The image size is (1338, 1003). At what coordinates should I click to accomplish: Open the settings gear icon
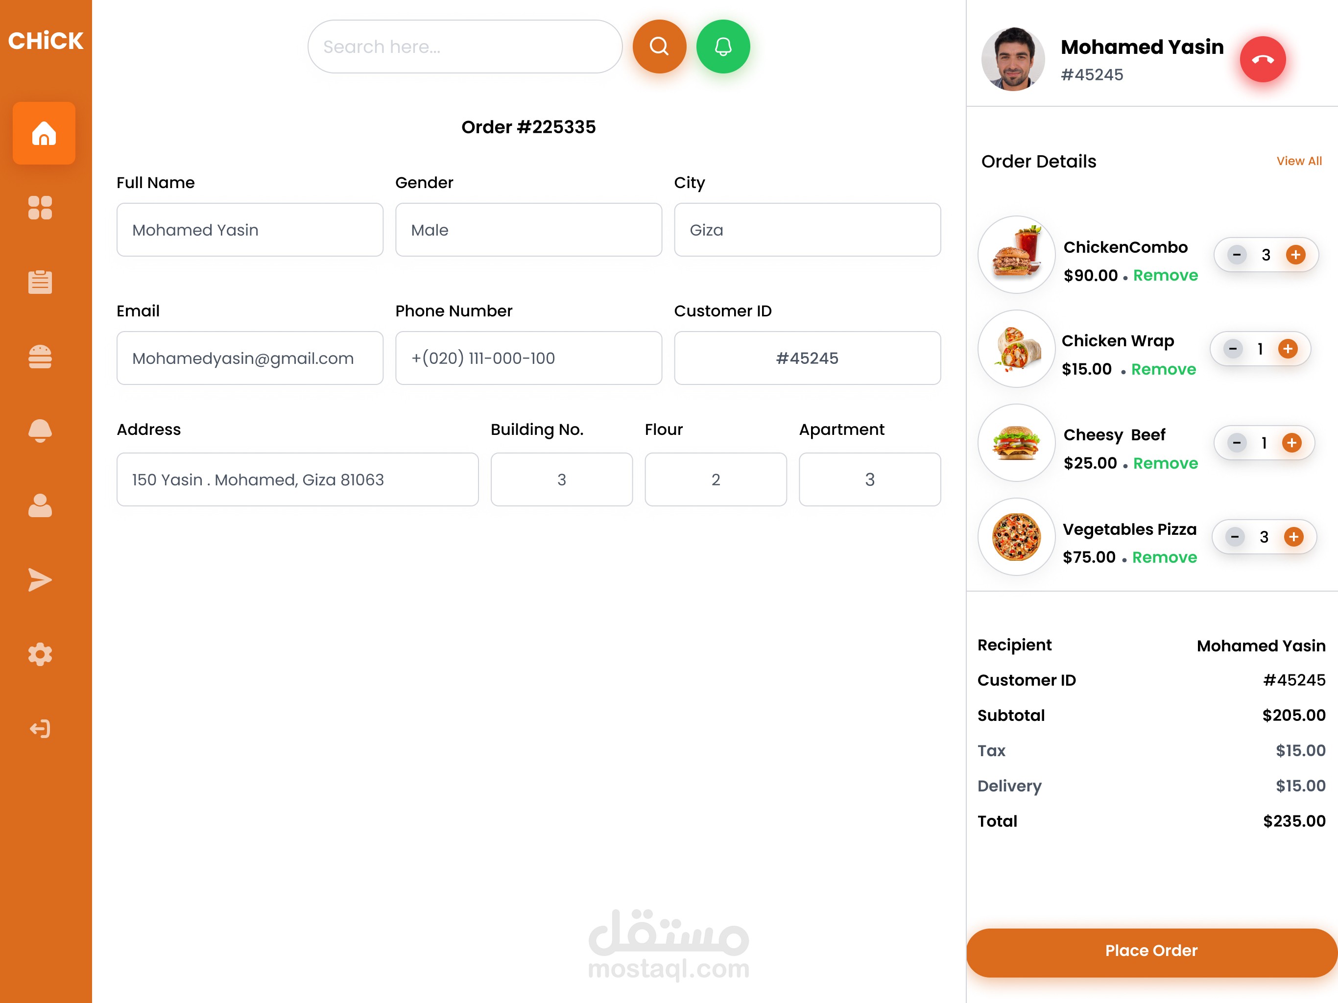(x=40, y=654)
